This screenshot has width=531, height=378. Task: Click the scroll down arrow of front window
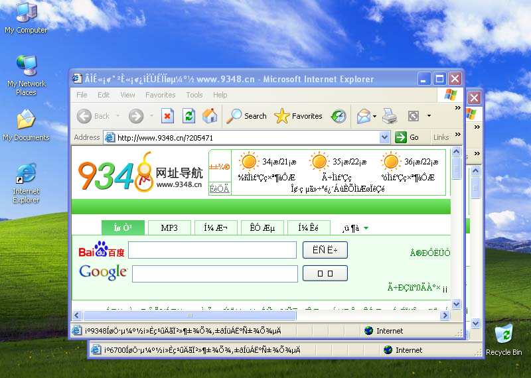tap(456, 304)
